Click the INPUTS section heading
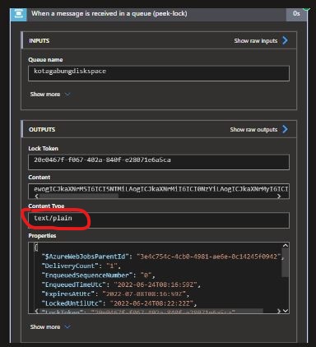The height and width of the screenshot is (347, 316). 39,41
